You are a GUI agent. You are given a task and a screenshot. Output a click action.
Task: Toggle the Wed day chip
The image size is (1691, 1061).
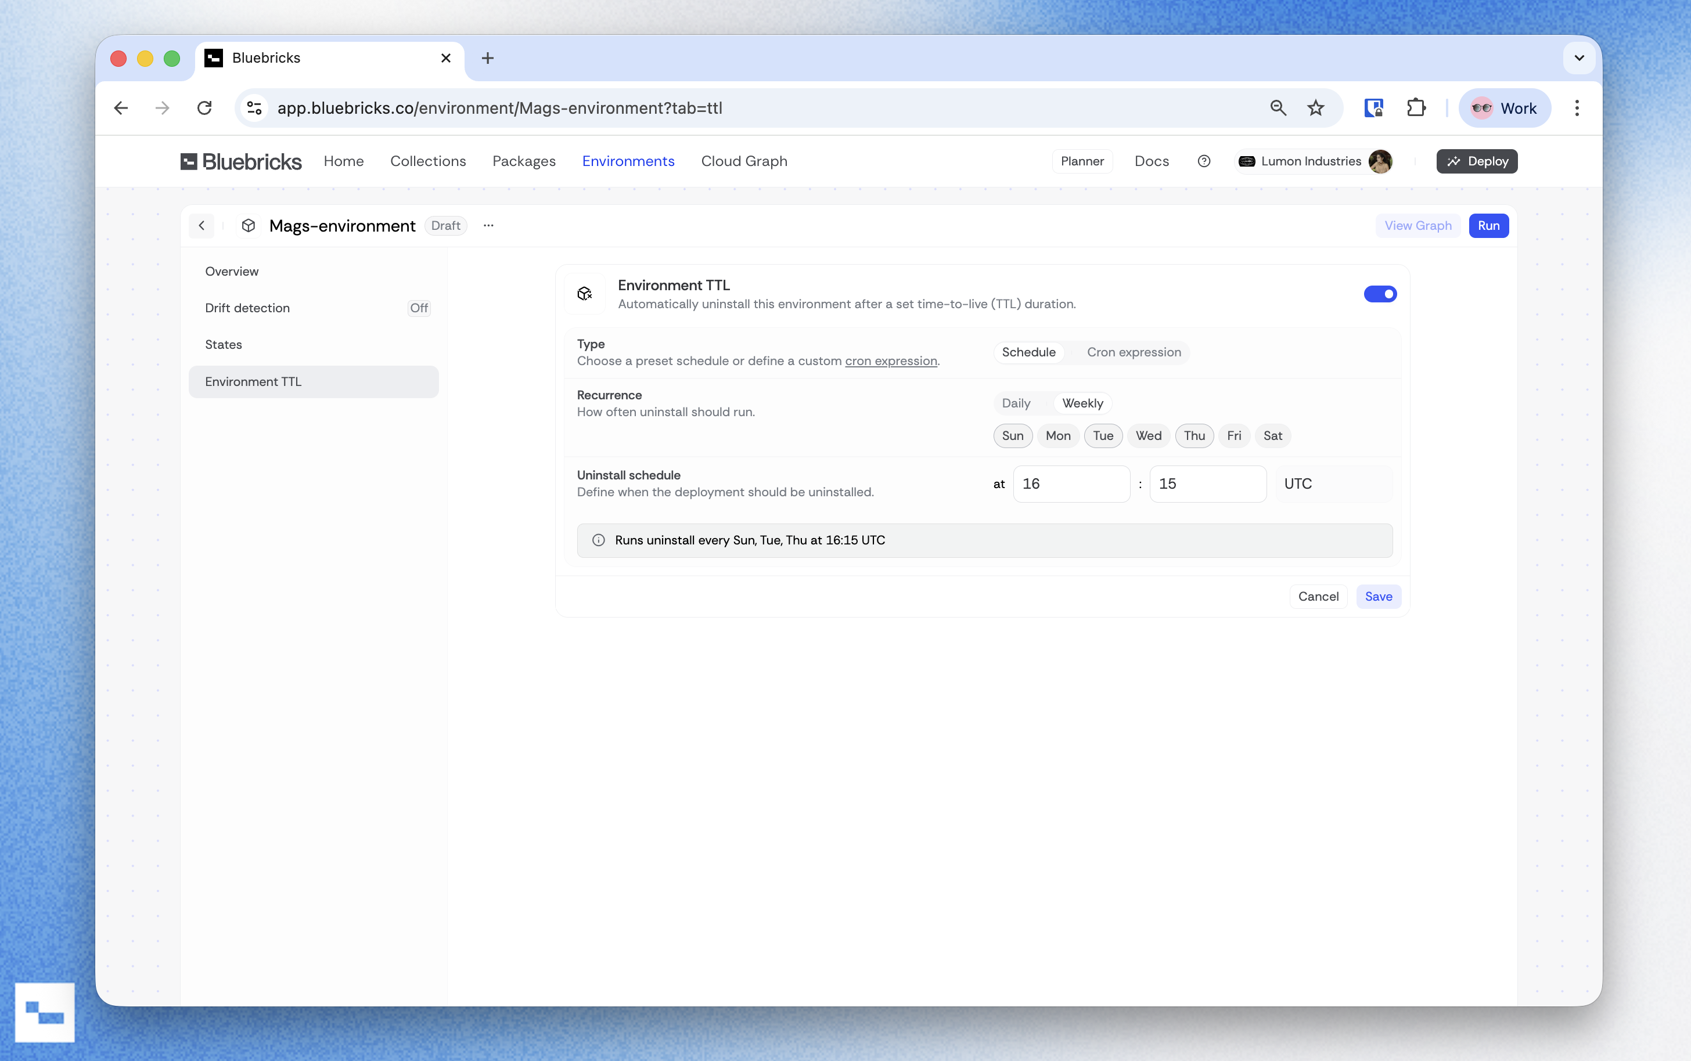click(1149, 436)
